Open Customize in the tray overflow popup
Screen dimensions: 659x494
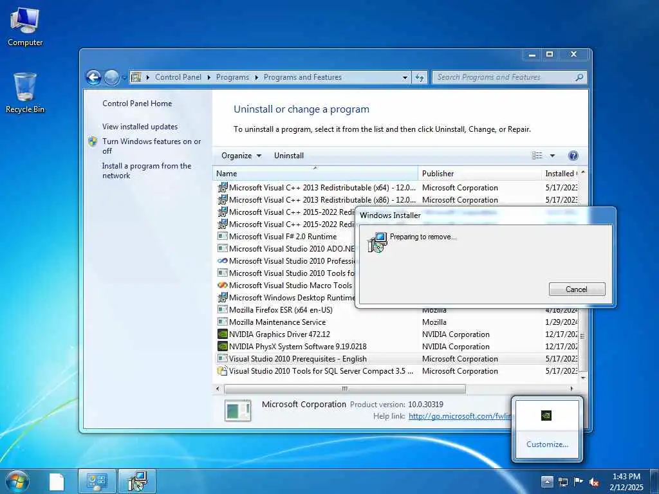pos(547,444)
